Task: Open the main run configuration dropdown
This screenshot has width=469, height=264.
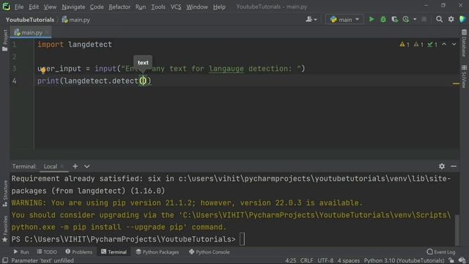Action: 344,20
